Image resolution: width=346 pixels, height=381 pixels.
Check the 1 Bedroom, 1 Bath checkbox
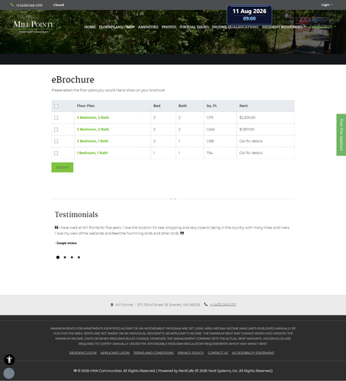coord(56,153)
